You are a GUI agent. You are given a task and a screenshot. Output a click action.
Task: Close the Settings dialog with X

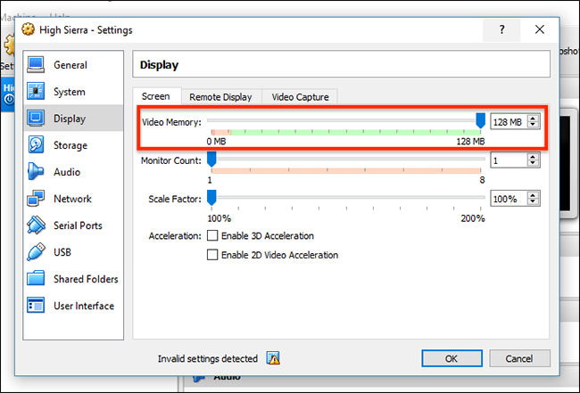click(x=540, y=29)
